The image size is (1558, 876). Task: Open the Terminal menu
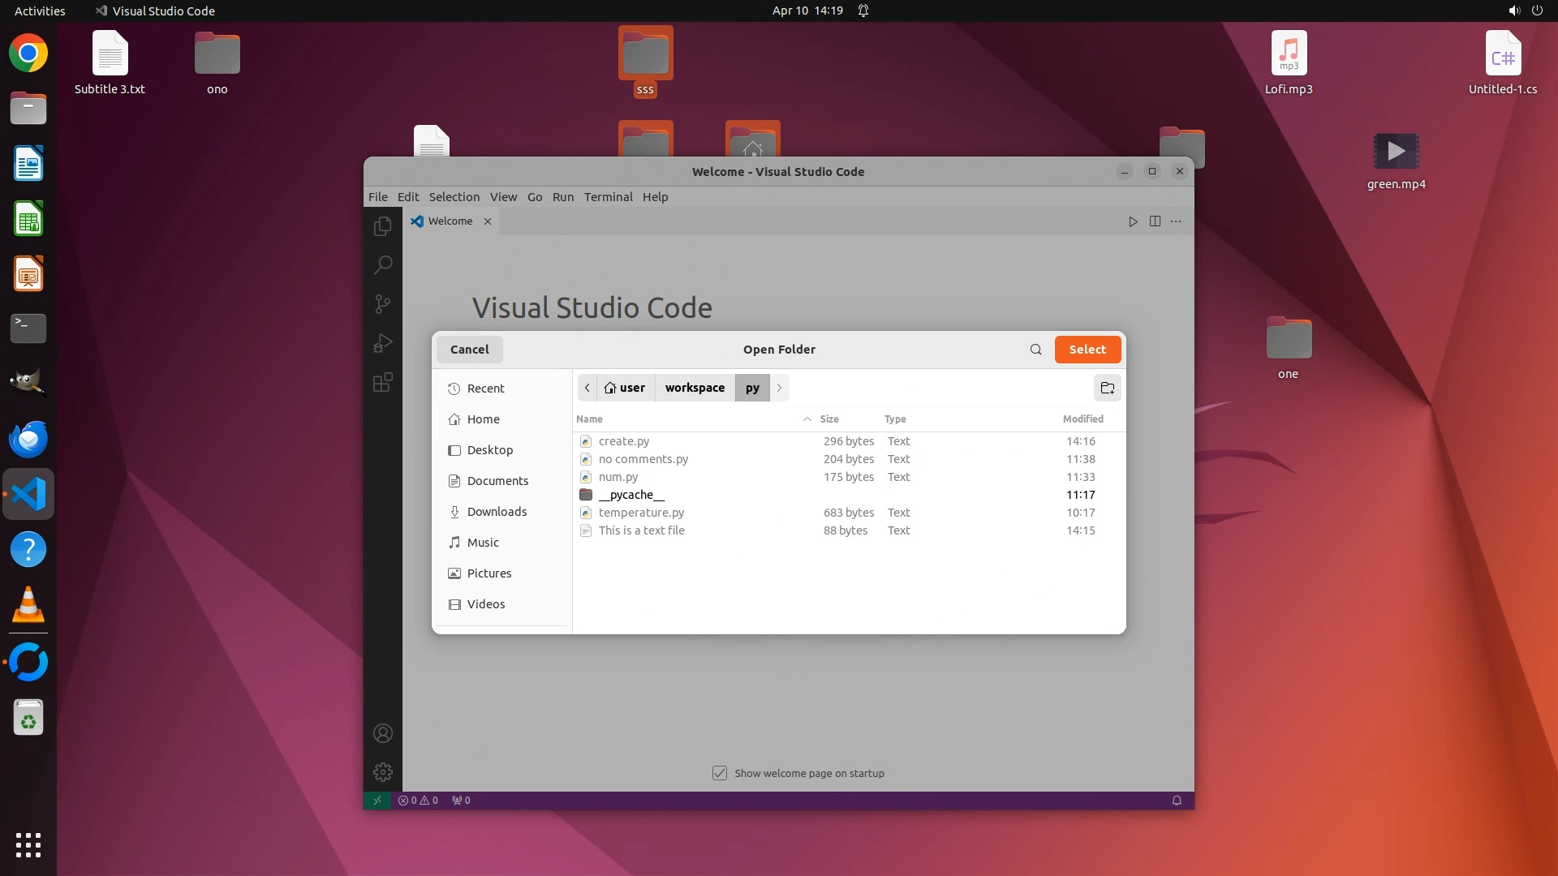click(x=608, y=197)
